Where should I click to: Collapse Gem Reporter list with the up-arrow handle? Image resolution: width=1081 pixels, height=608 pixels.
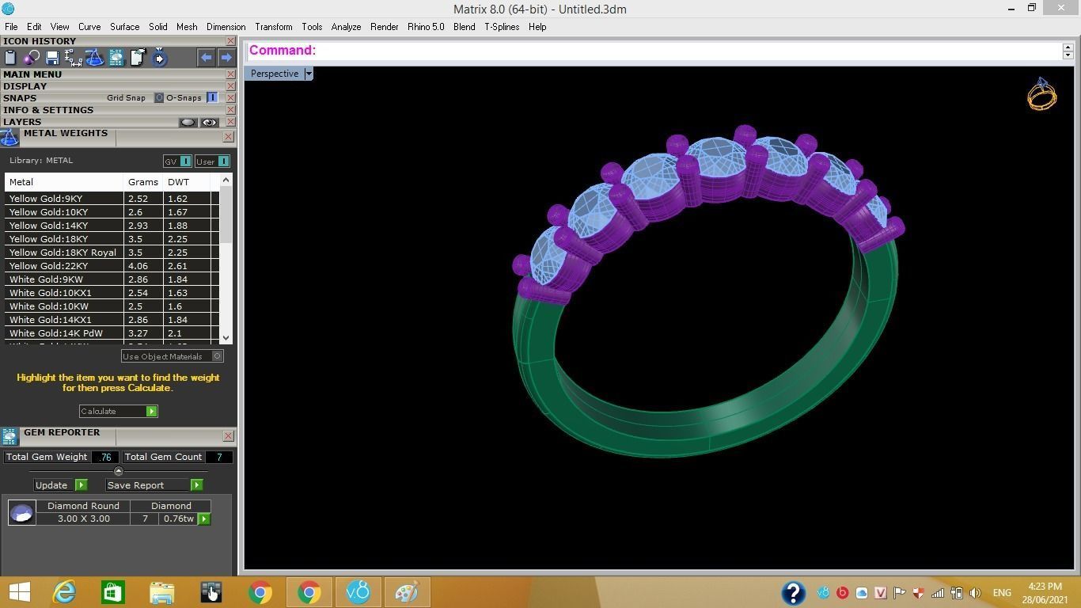tap(119, 472)
